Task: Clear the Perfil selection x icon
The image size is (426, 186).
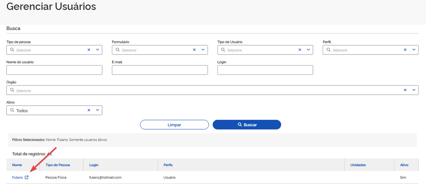Action: pos(405,50)
